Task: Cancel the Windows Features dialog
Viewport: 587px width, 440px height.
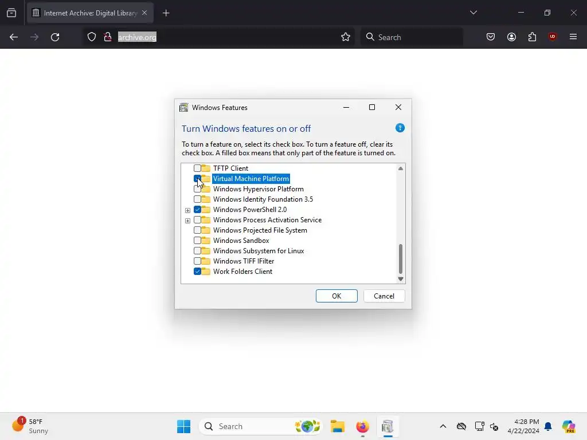Action: coord(384,296)
